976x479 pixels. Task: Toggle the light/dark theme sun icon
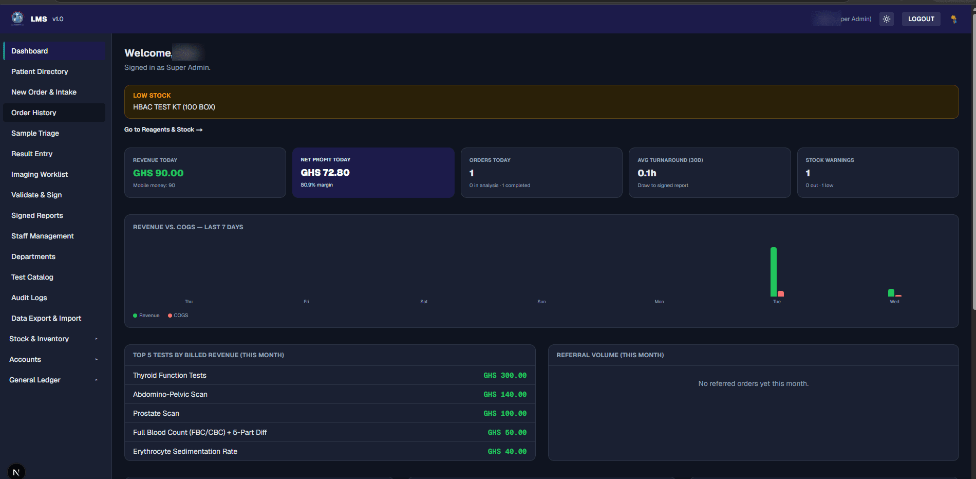[x=887, y=19]
